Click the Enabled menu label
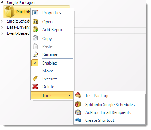 [50, 63]
